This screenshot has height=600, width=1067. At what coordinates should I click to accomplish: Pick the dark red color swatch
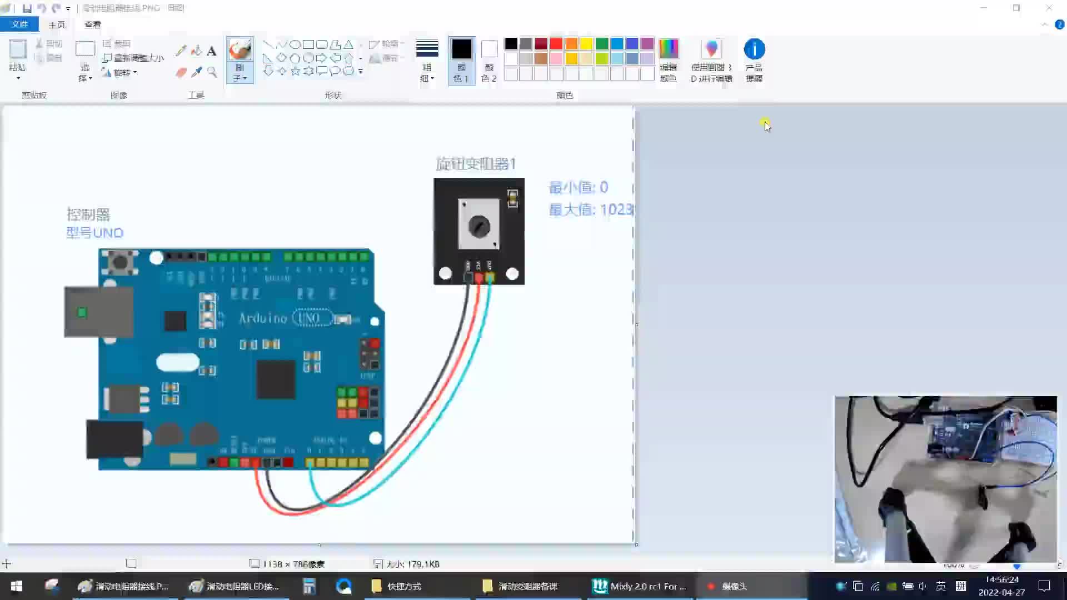(x=541, y=43)
